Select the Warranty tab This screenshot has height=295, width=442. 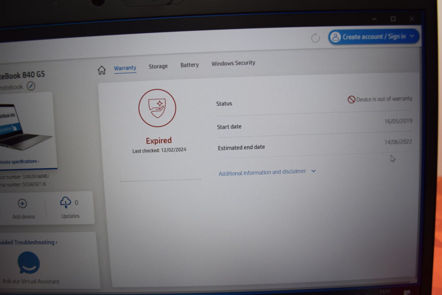(125, 68)
